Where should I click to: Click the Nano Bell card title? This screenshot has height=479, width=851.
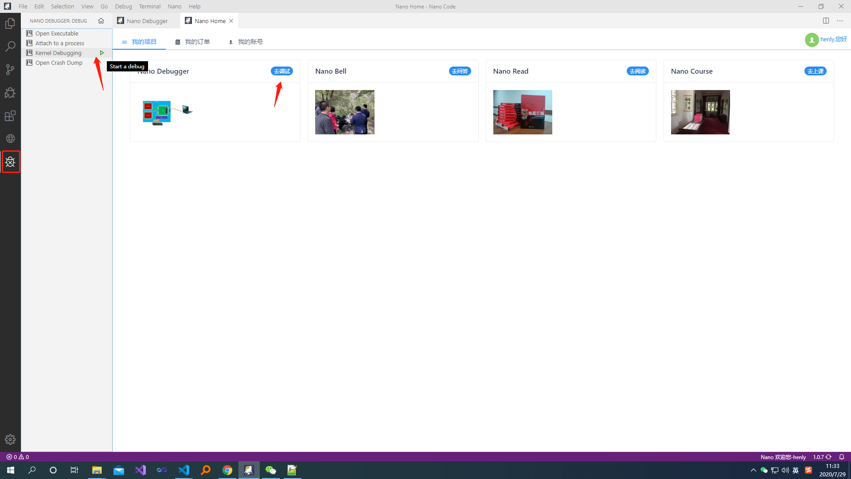(x=331, y=71)
